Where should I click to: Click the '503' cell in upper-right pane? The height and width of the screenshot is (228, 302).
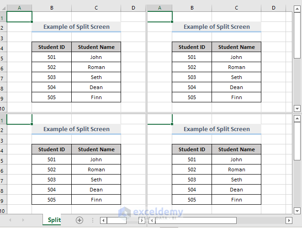coord(192,77)
